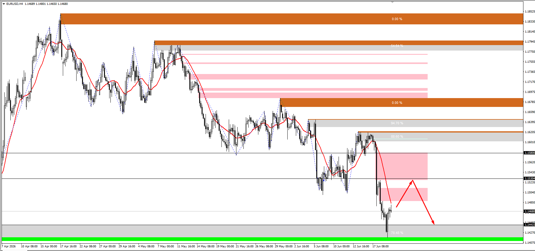Click the 94.70 % gray zone label
Screen dimensions: 535x251
point(397,123)
